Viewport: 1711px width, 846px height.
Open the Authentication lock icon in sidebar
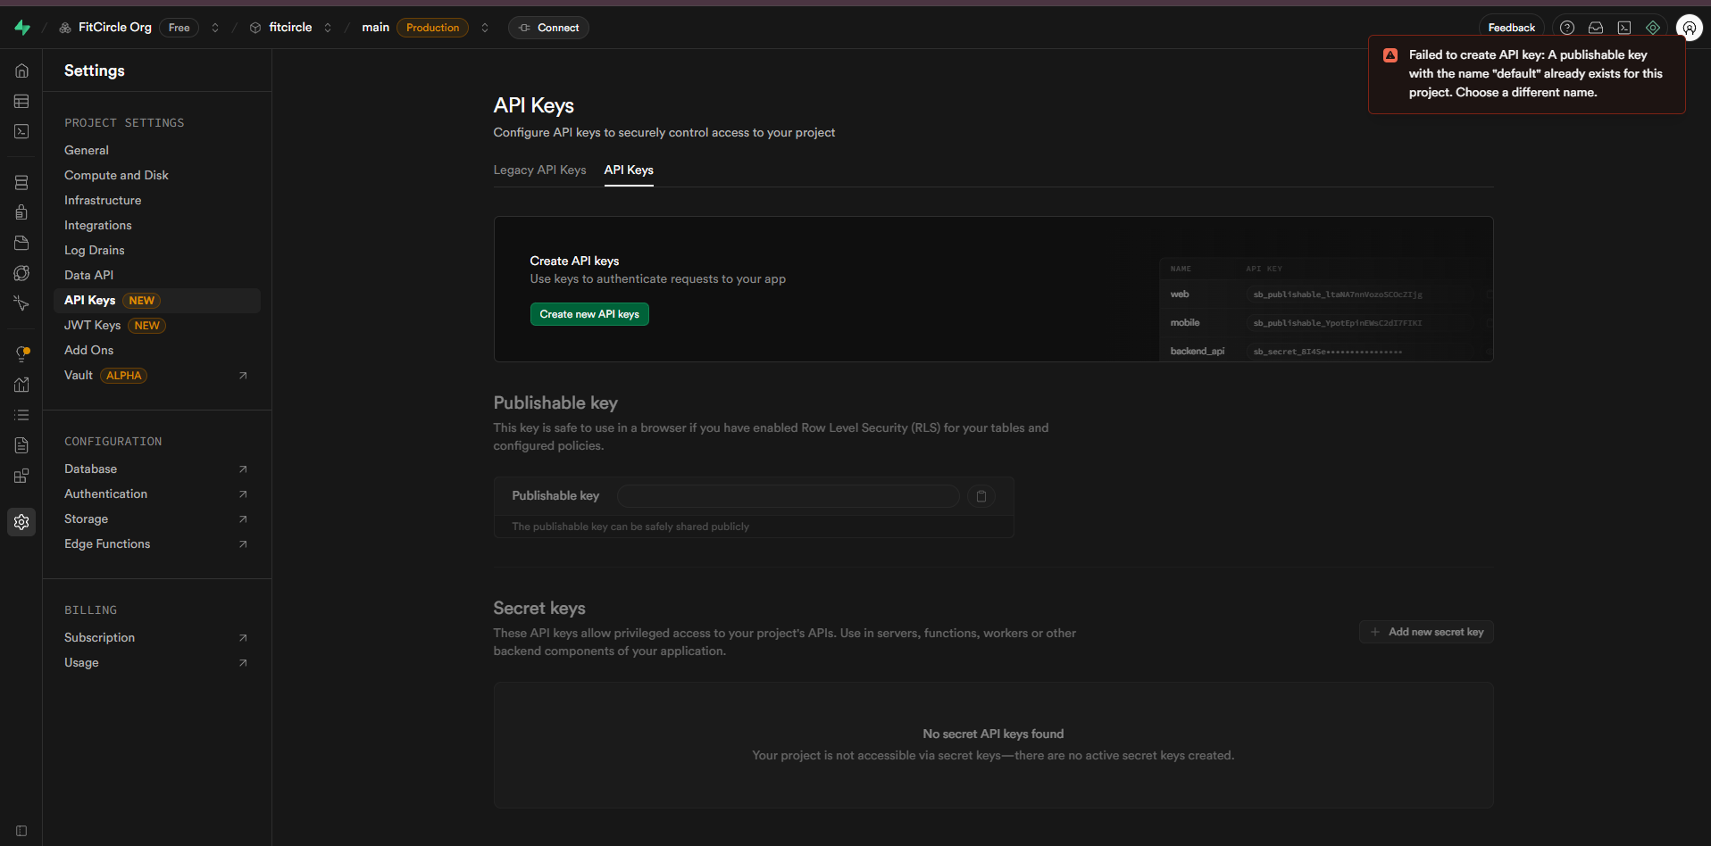(x=21, y=212)
